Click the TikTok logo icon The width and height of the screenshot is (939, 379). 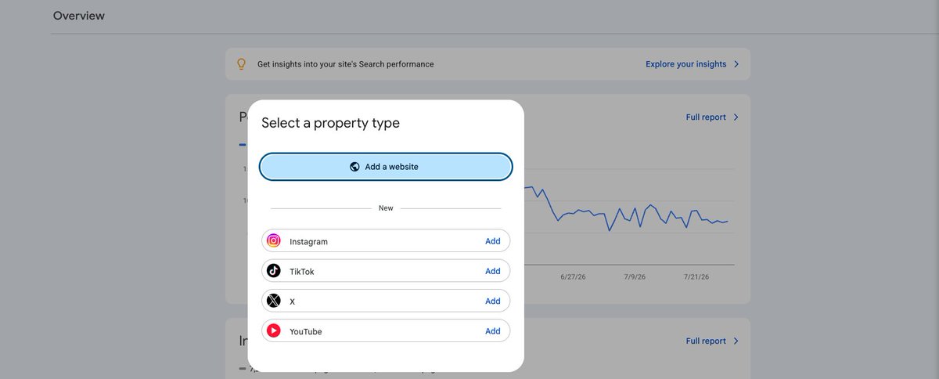click(274, 271)
